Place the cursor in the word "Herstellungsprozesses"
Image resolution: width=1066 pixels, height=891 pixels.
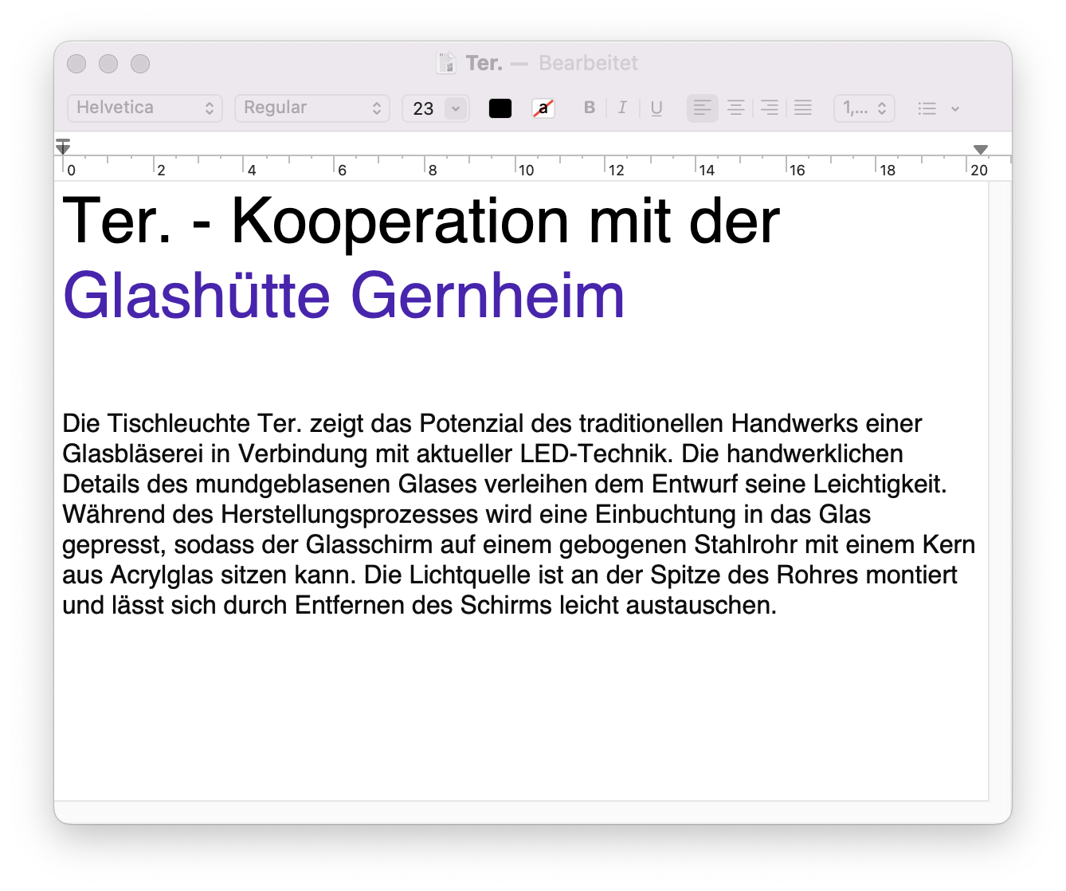click(x=347, y=514)
